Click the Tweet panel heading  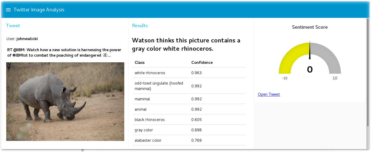(x=13, y=26)
